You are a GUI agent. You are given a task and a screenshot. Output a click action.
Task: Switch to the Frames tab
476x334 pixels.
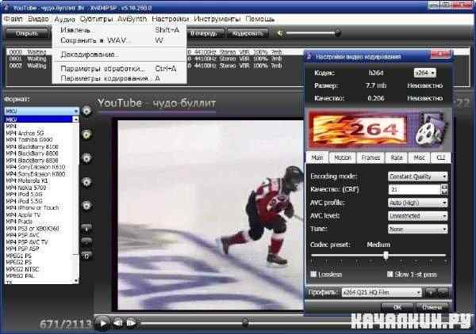pos(370,158)
